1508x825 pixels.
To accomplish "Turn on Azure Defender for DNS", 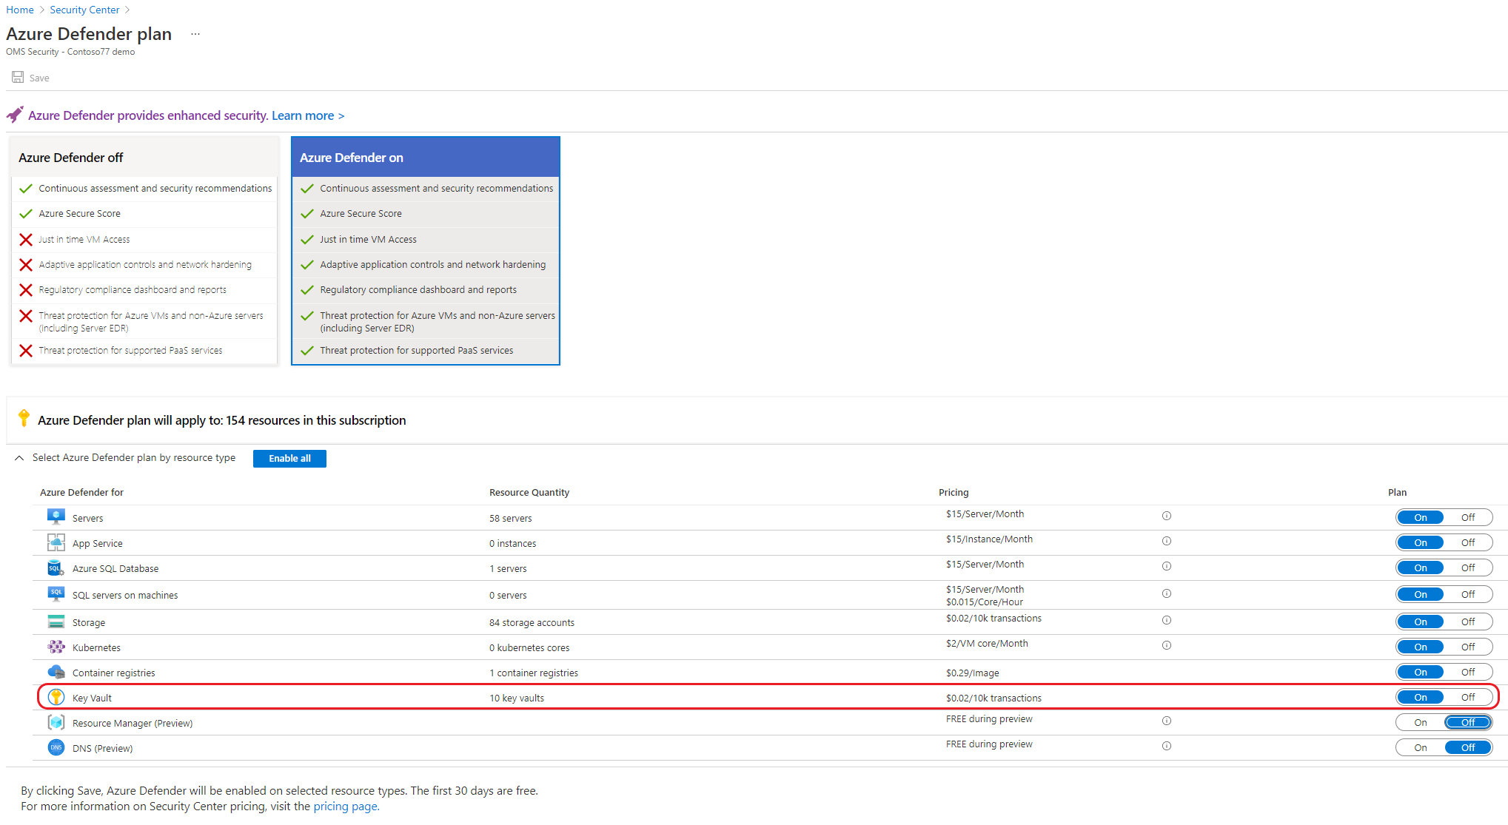I will point(1420,747).
